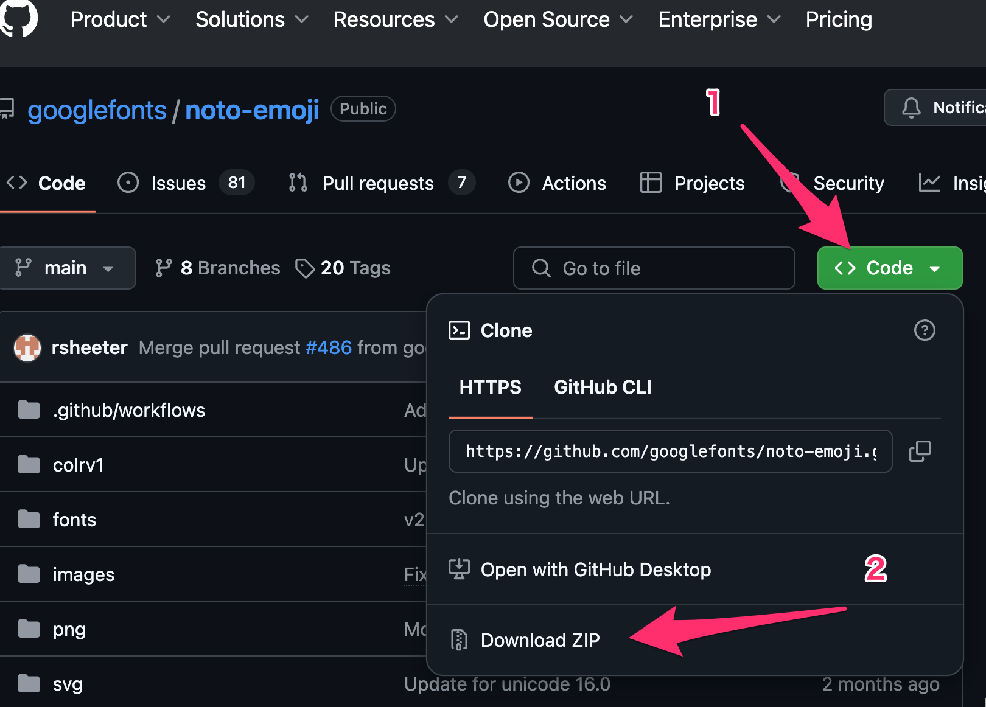Click the Clone help question-mark icon
The width and height of the screenshot is (986, 707).
click(925, 330)
